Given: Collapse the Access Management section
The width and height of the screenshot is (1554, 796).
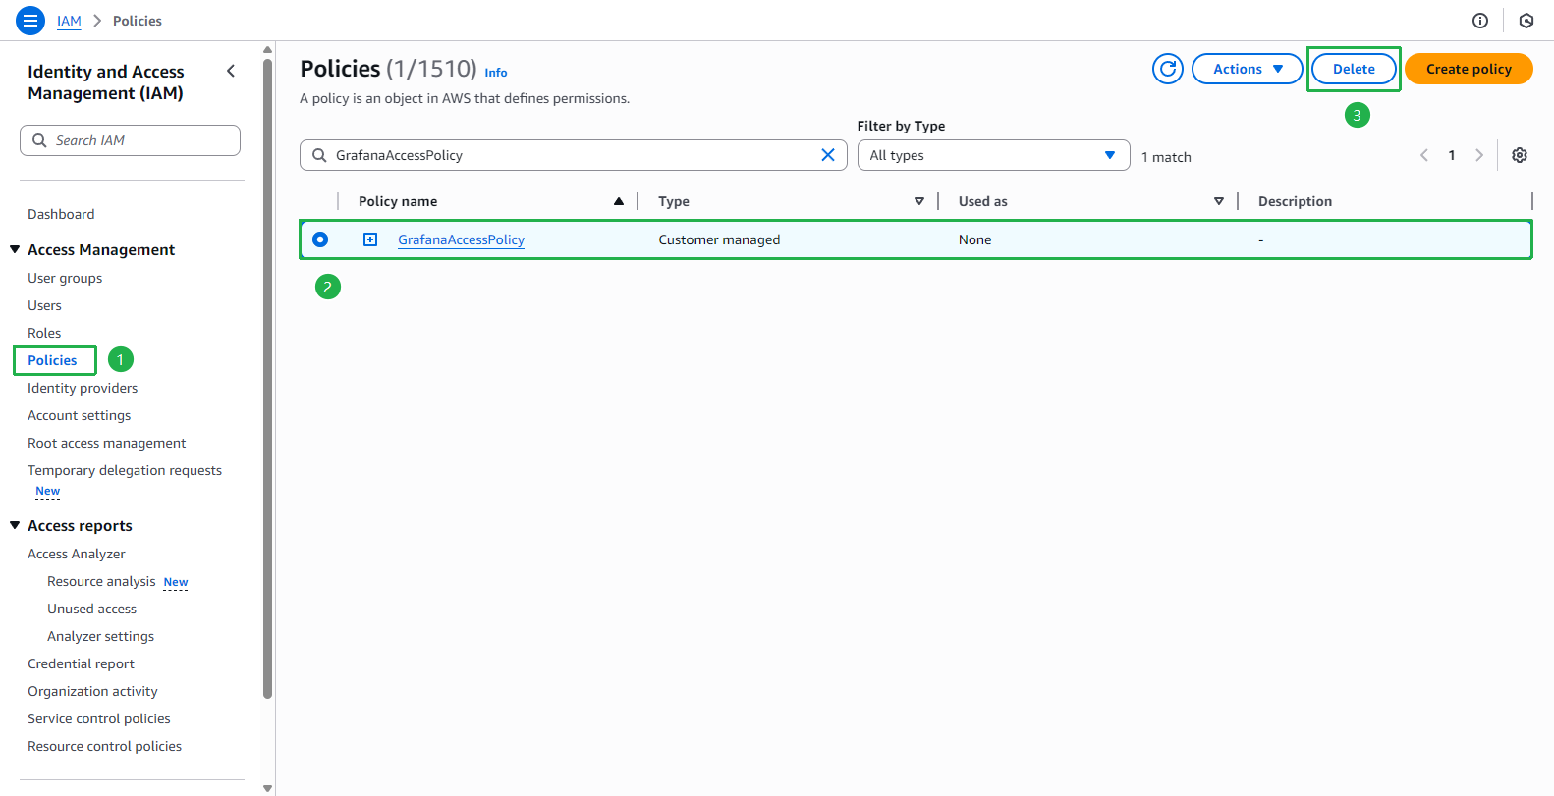Looking at the screenshot, I should tap(15, 249).
